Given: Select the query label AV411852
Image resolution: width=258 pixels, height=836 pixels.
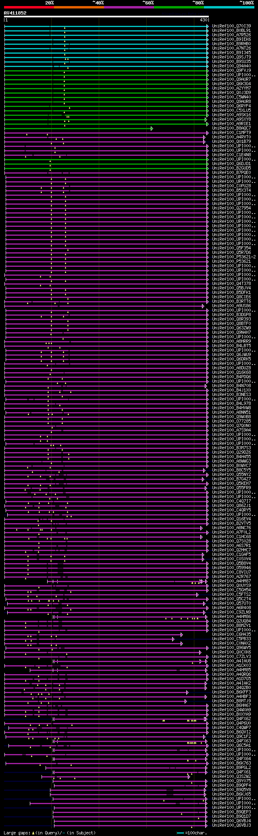Looking at the screenshot, I should [x=15, y=13].
